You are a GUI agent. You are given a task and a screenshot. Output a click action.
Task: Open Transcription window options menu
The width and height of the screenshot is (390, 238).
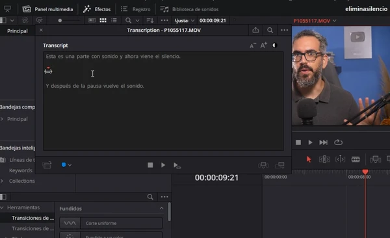(284, 30)
